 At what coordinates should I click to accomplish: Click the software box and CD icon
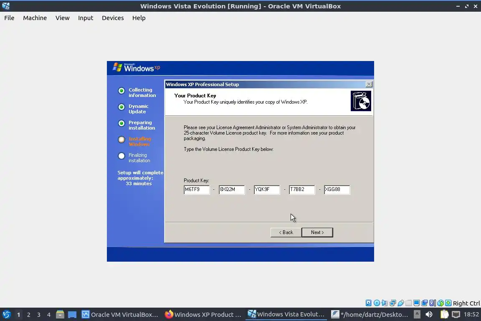click(x=361, y=101)
